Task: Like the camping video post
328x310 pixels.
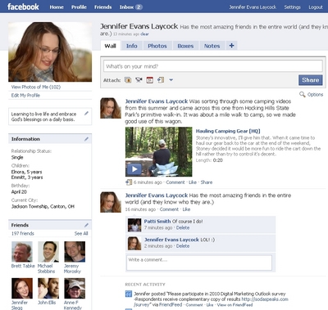Action: pos(193,182)
